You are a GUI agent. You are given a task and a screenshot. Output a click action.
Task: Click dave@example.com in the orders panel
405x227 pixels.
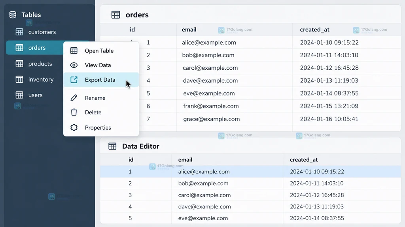210,80
